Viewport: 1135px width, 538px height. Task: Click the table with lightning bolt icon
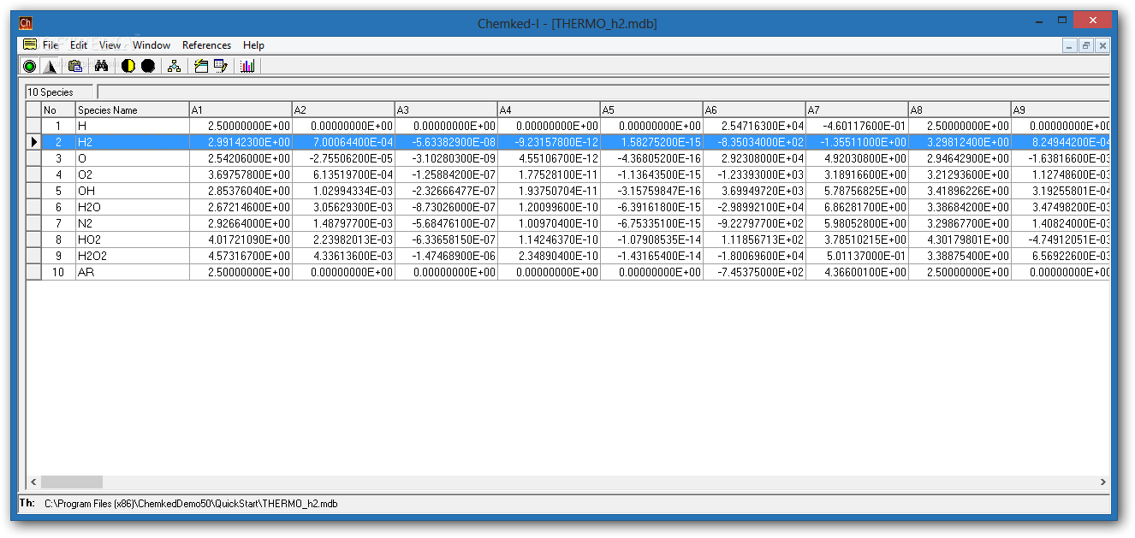201,66
